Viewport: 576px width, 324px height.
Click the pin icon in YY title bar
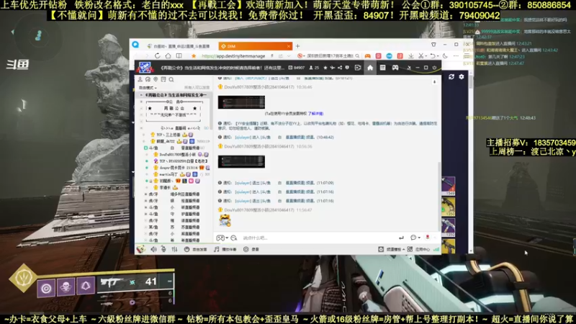[x=409, y=68]
